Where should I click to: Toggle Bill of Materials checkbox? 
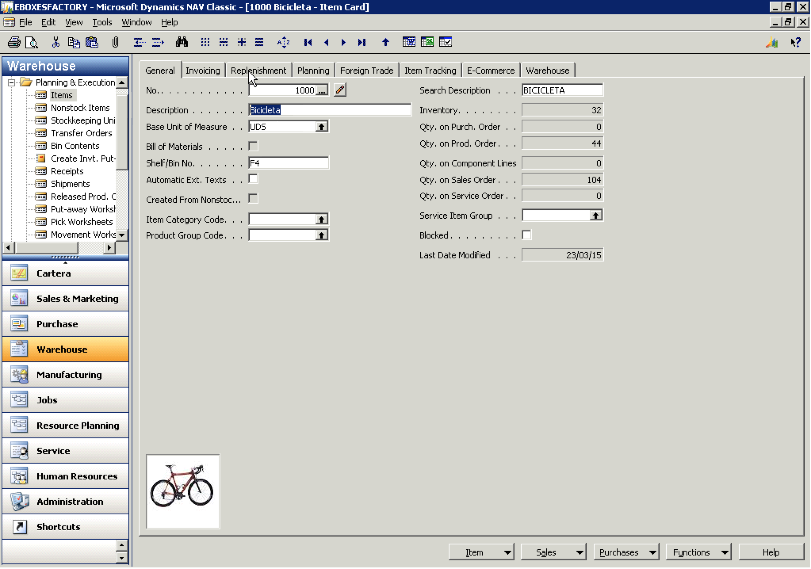[x=253, y=146]
